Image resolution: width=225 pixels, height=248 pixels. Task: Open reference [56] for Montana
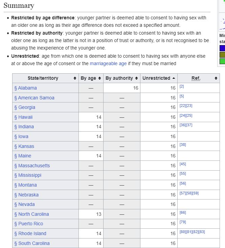(183, 183)
